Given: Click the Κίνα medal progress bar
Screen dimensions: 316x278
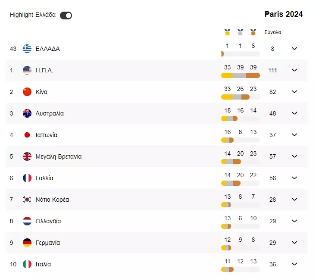Looking at the screenshot, I should click(x=240, y=97).
